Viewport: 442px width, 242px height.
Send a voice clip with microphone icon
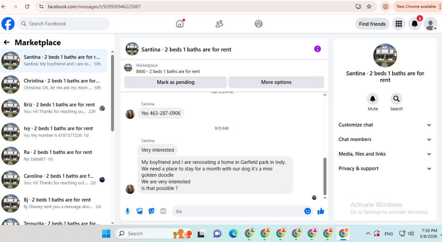(x=127, y=211)
